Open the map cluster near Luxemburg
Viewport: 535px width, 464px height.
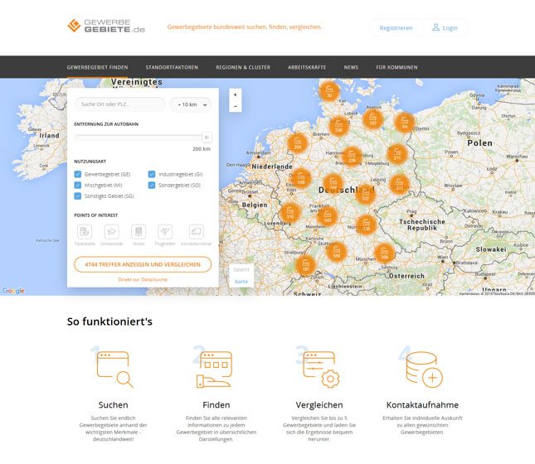(290, 213)
